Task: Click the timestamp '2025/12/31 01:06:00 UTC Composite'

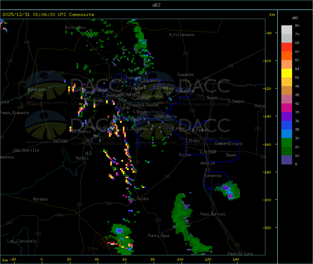Action: point(48,15)
